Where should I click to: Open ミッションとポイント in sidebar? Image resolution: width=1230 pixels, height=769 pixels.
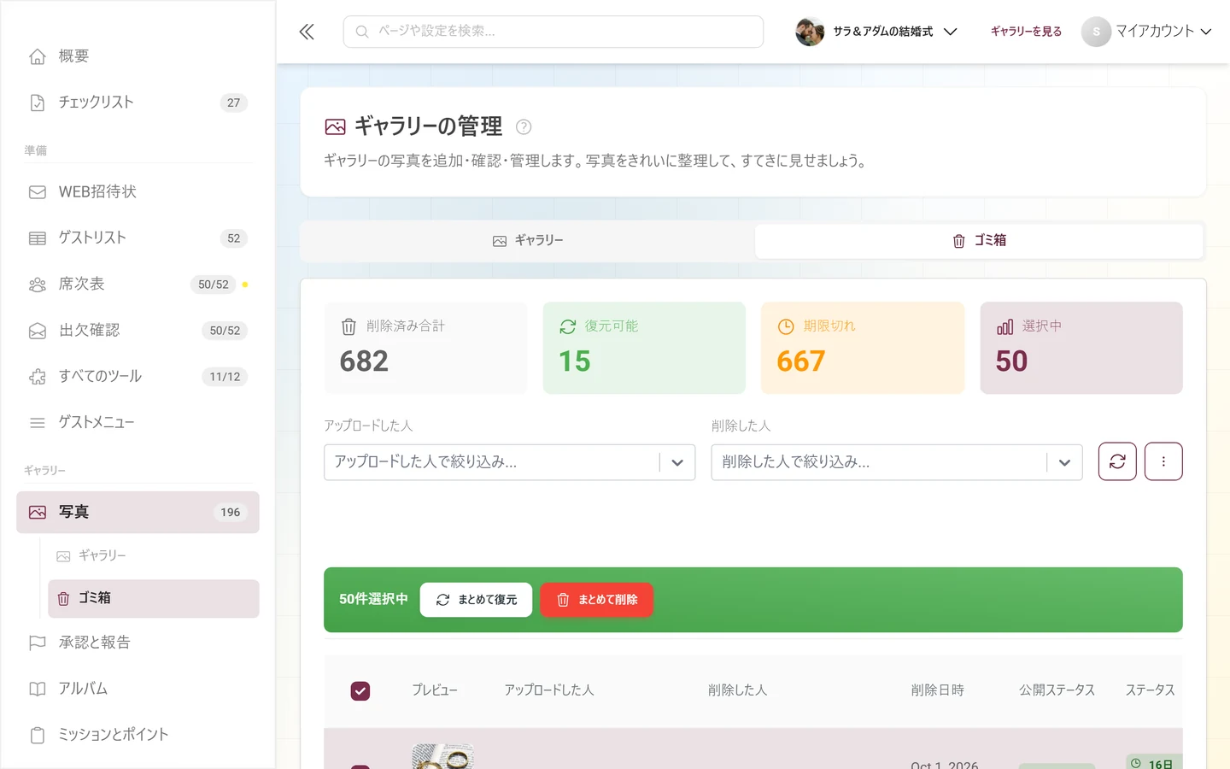[x=138, y=735]
